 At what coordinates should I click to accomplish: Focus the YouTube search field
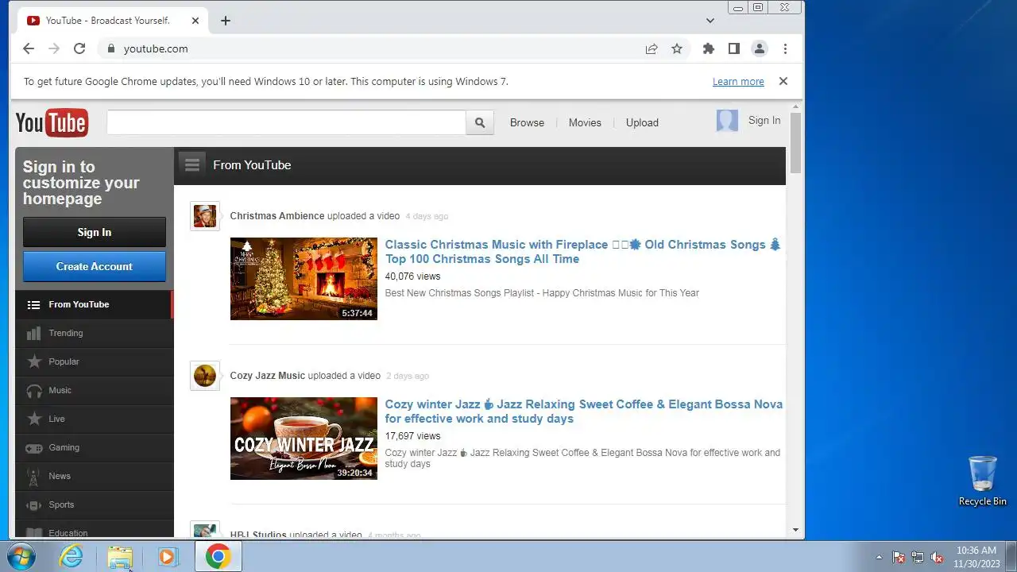(x=286, y=122)
